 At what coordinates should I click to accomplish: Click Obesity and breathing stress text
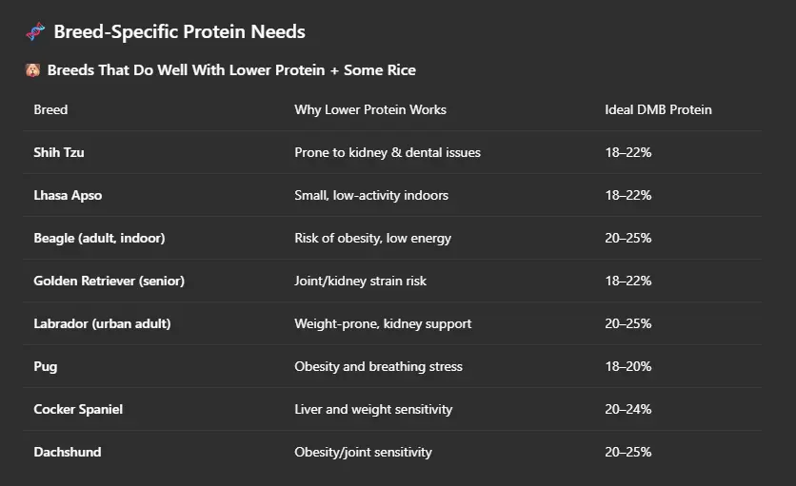pyautogui.click(x=378, y=366)
